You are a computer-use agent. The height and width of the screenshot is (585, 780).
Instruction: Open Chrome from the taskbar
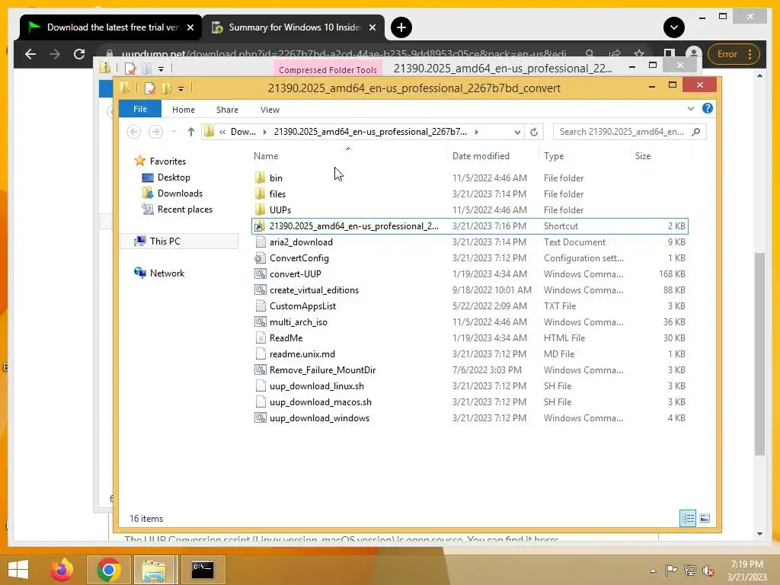(x=108, y=570)
